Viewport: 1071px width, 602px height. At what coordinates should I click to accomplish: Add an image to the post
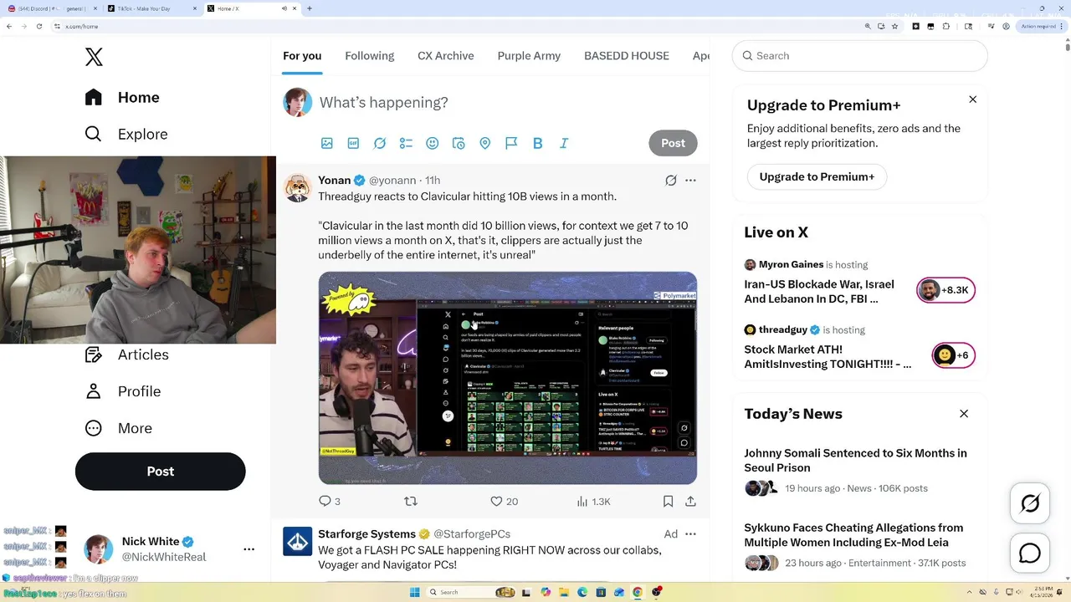click(x=327, y=143)
